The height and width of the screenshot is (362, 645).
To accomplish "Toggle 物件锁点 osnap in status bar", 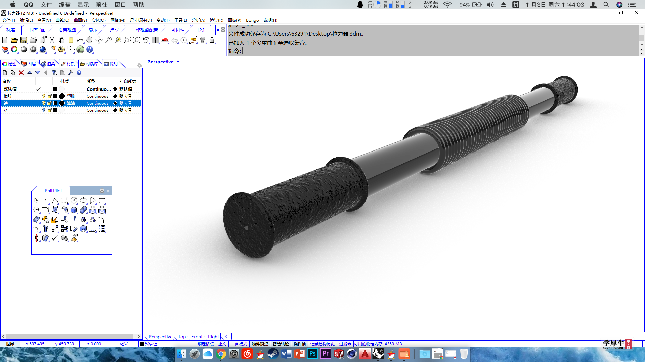I will pos(260,344).
